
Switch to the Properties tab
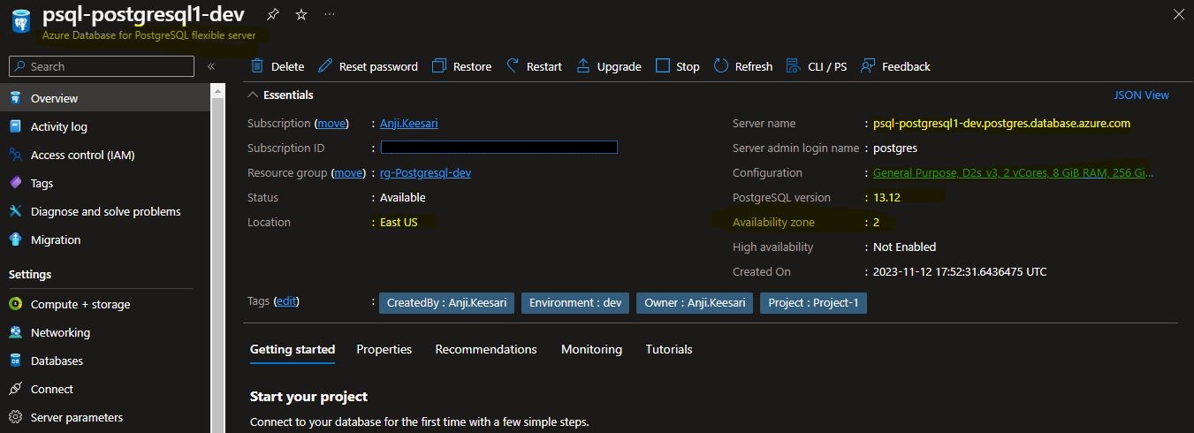384,349
